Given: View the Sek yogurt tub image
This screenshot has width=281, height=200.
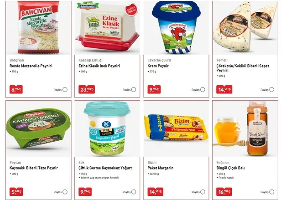Looking at the screenshot, I should tap(107, 128).
